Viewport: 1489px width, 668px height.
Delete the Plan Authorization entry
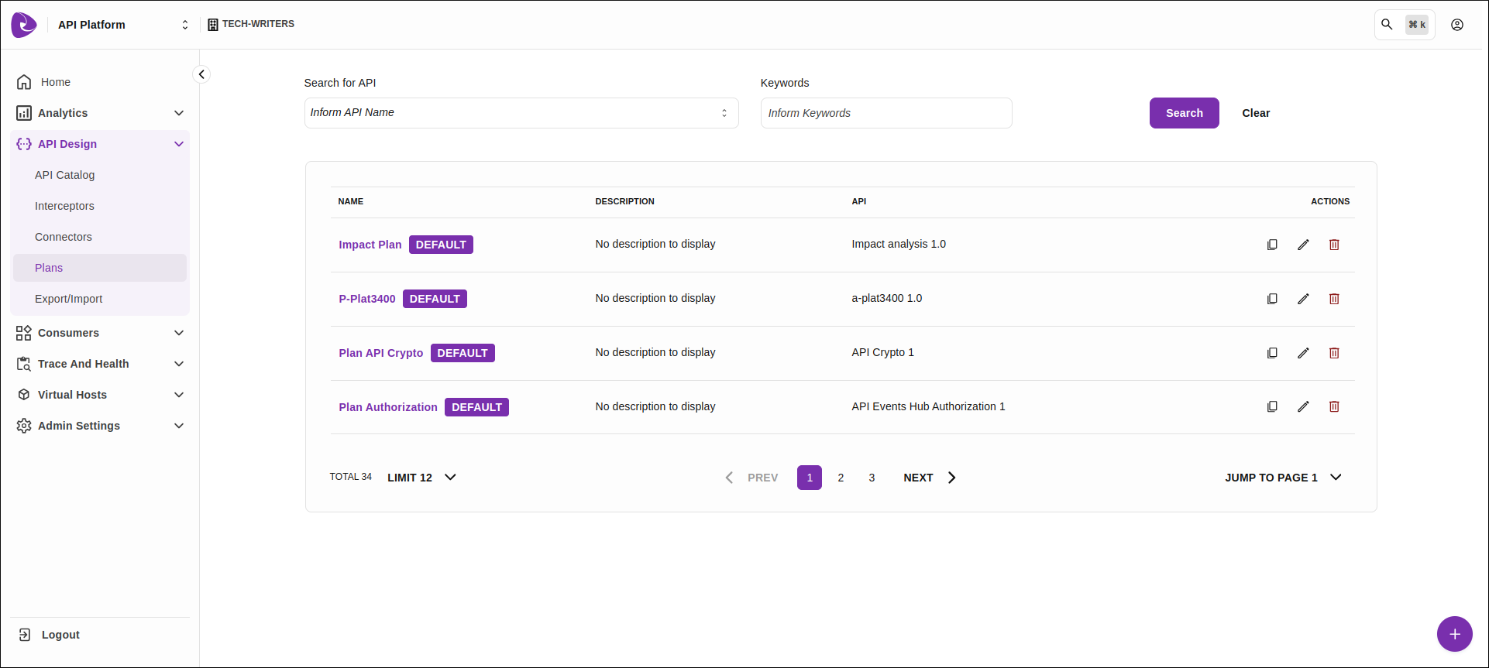(x=1334, y=406)
